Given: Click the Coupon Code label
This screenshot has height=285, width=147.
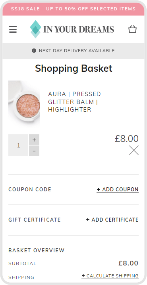Looking at the screenshot, I should pos(30,190).
